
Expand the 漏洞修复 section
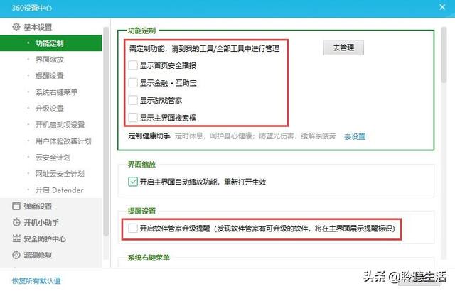tap(38, 255)
